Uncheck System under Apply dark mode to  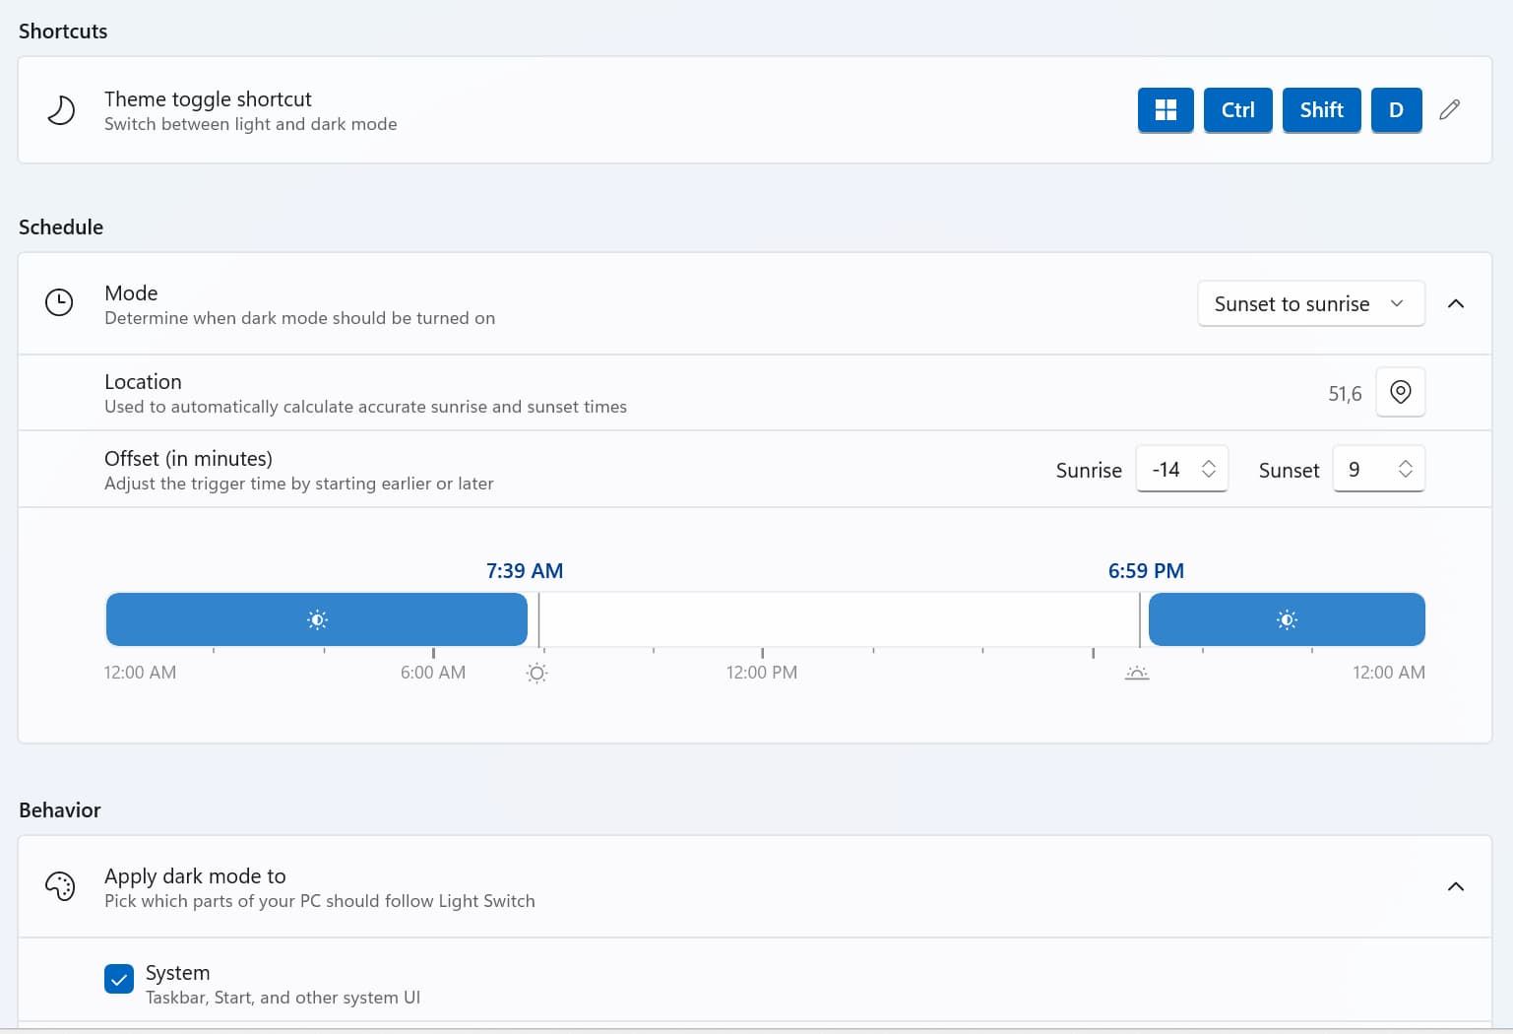click(x=118, y=979)
